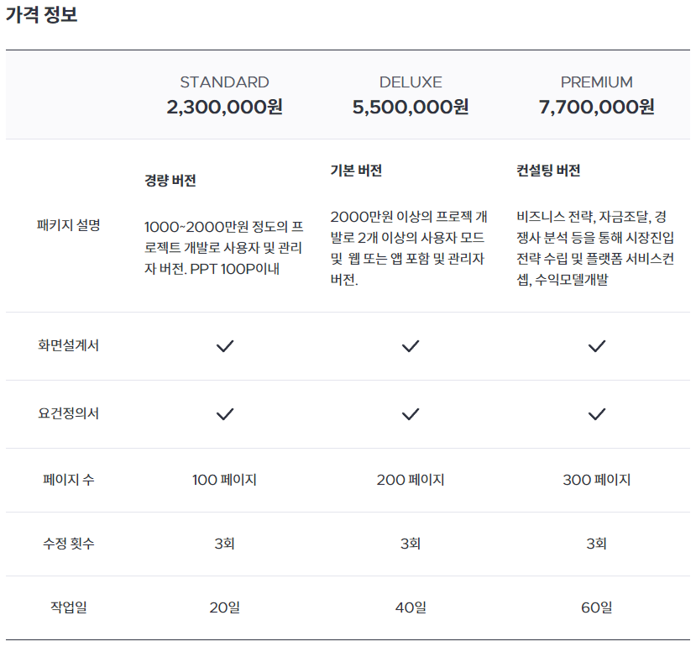This screenshot has height=652, width=696.
Task: Select the PREMIUM package header
Action: [x=597, y=82]
